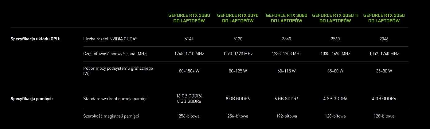Select the Szerokość magistrali pamięci row label
This screenshot has width=430, height=129.
pyautogui.click(x=111, y=116)
